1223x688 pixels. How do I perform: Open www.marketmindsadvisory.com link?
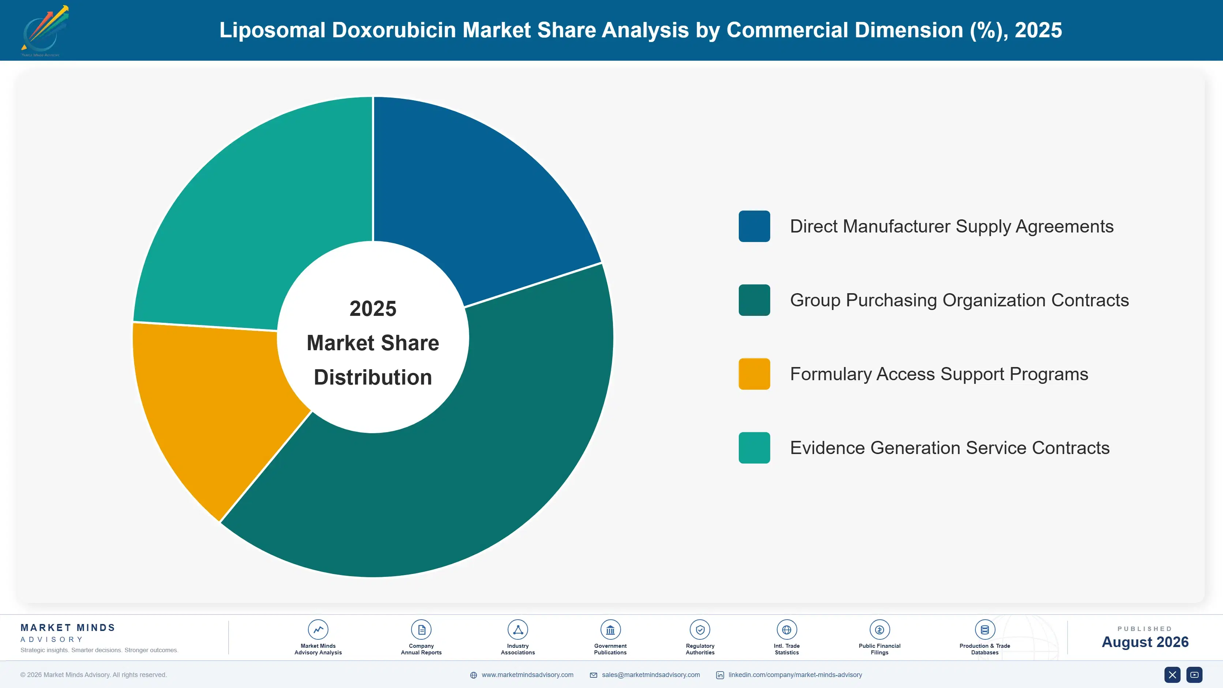coord(527,675)
